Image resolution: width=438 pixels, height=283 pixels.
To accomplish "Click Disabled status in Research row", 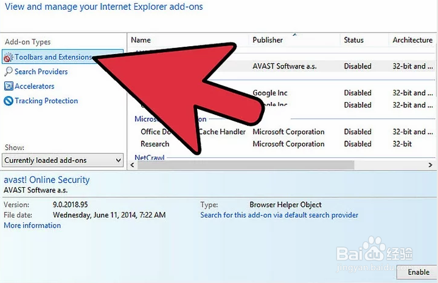I will click(x=358, y=144).
